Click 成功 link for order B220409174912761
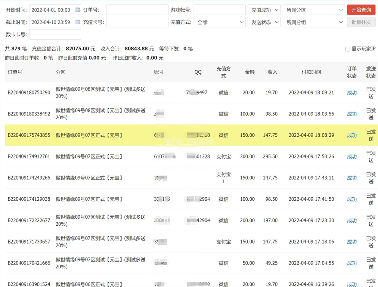The width and height of the screenshot is (378, 287). [x=351, y=157]
